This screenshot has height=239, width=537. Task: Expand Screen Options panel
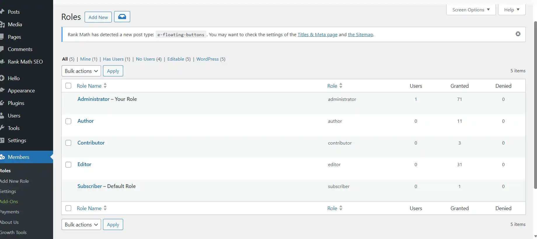click(x=471, y=10)
